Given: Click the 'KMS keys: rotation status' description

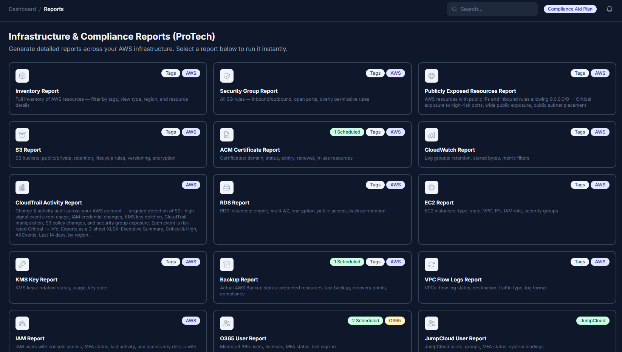Looking at the screenshot, I should [x=61, y=288].
